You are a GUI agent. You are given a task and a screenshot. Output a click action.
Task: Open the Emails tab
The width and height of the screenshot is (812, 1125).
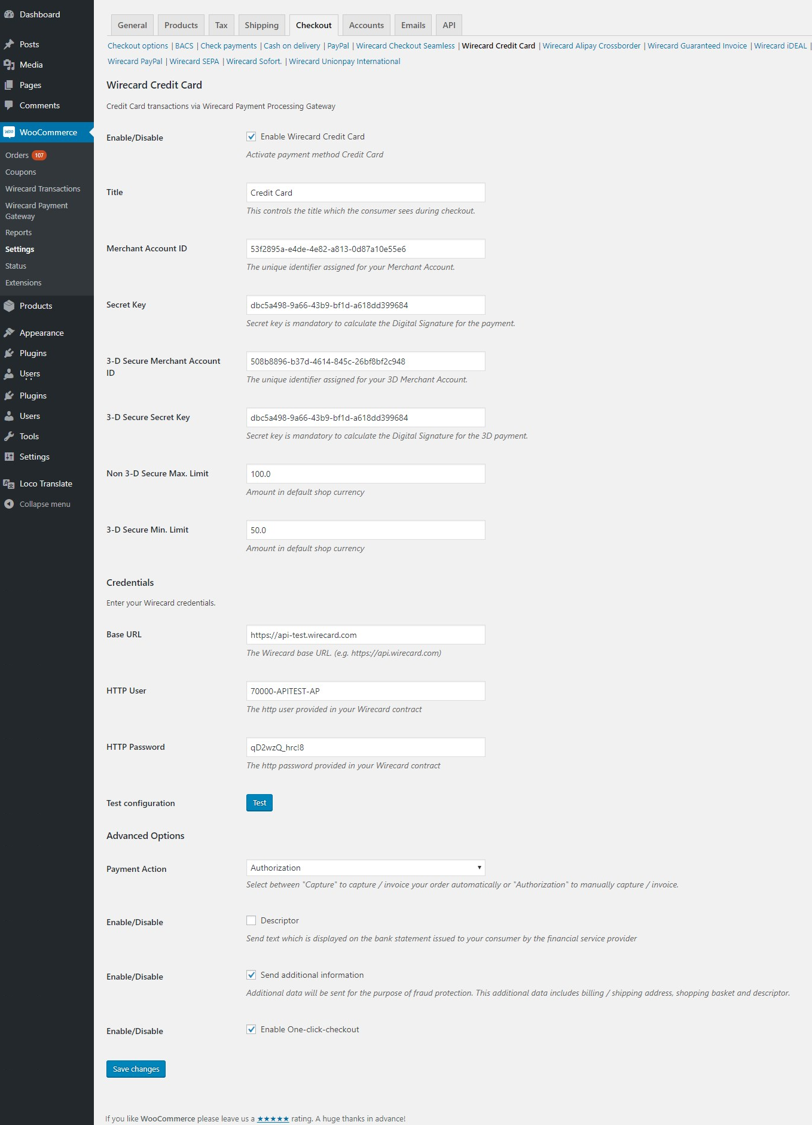(413, 25)
